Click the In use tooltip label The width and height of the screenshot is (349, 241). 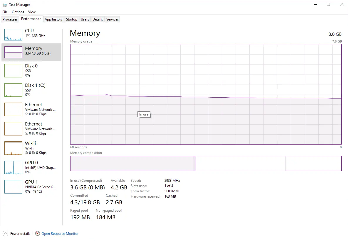click(x=144, y=114)
